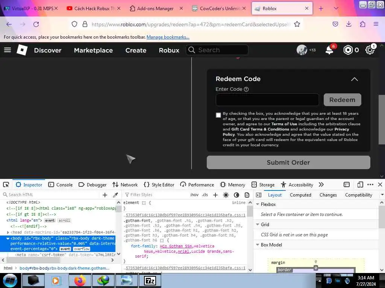
Task: Select iframe target frame icon in DevTools
Action: click(x=346, y=184)
